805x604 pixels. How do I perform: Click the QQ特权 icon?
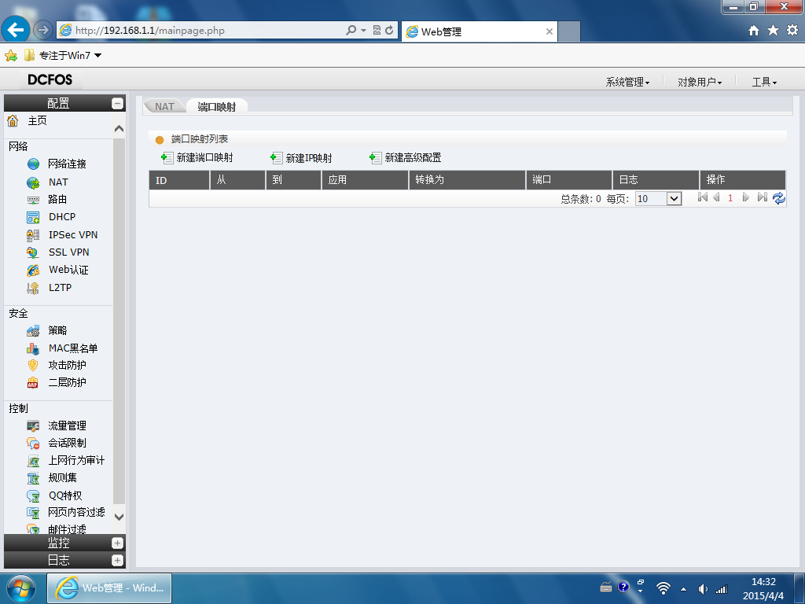click(x=33, y=496)
